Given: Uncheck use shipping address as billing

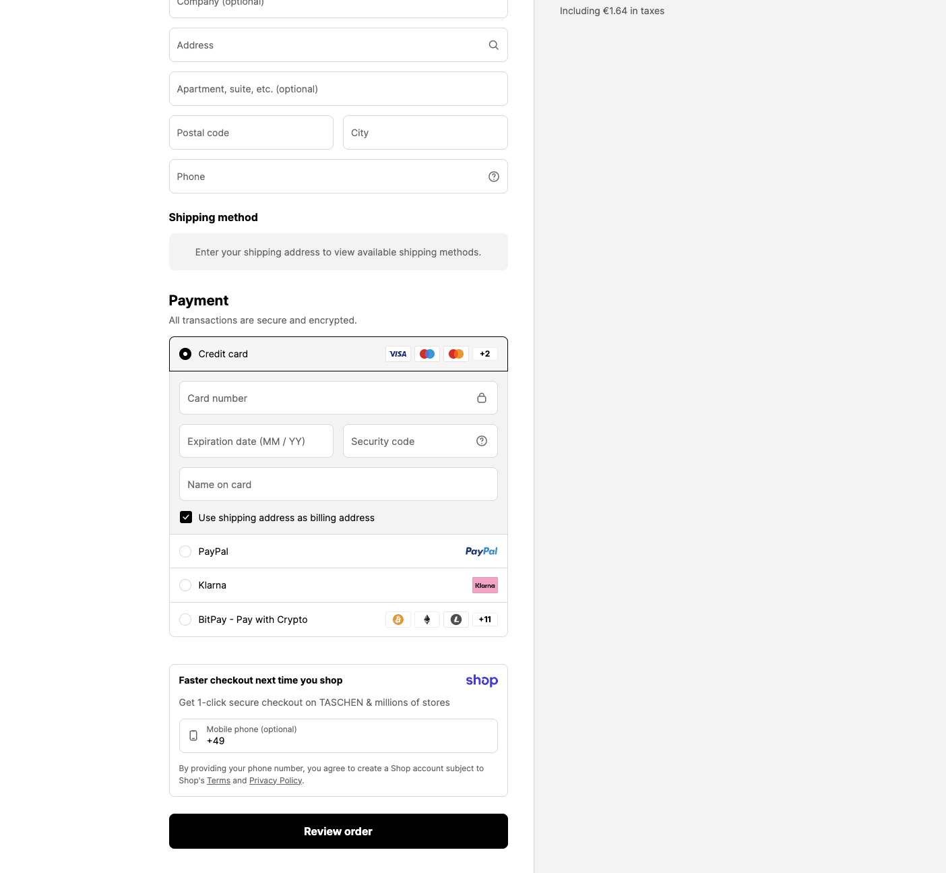Looking at the screenshot, I should [186, 517].
